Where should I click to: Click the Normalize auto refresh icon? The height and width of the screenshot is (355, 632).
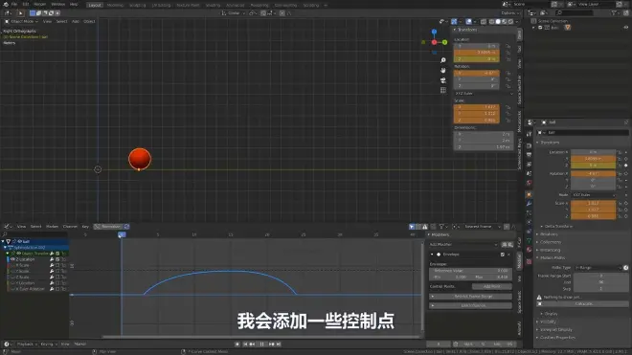coord(126,227)
